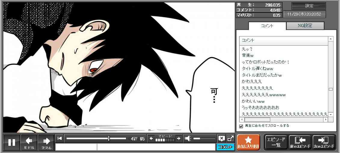Viewport: 340px width, 153px height.
Task: Select the コメント tab
Action: (267, 26)
